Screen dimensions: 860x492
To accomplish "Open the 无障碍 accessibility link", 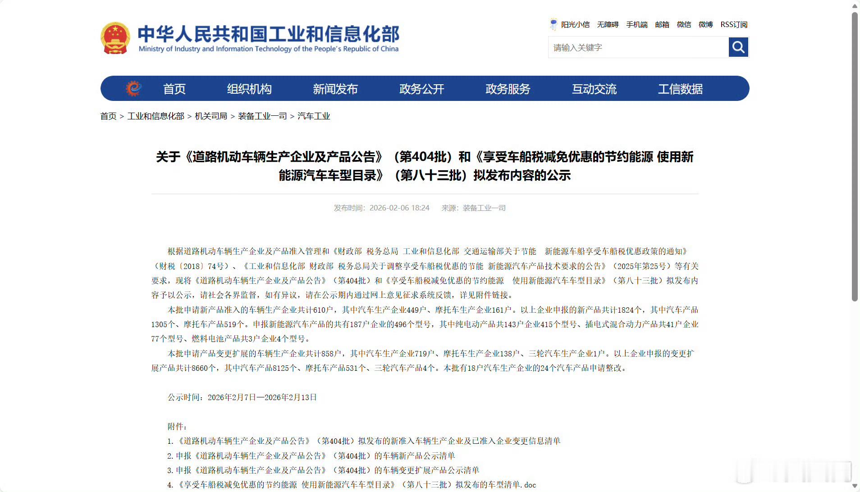I will click(x=608, y=24).
